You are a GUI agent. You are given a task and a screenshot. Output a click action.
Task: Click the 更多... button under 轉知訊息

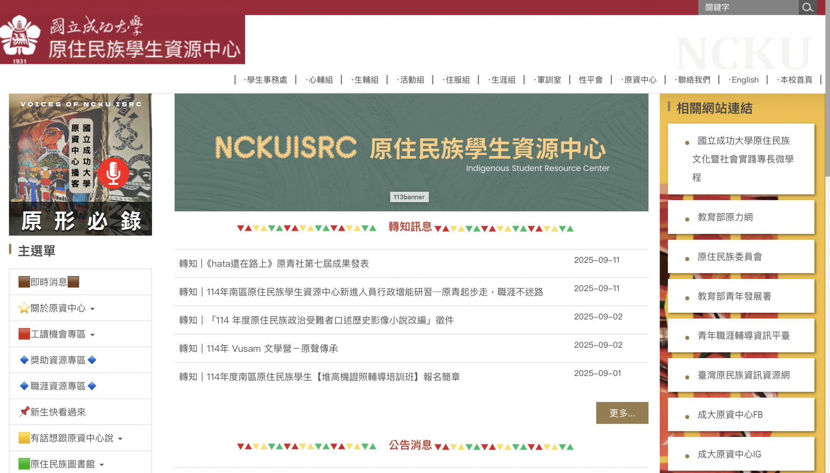point(622,413)
